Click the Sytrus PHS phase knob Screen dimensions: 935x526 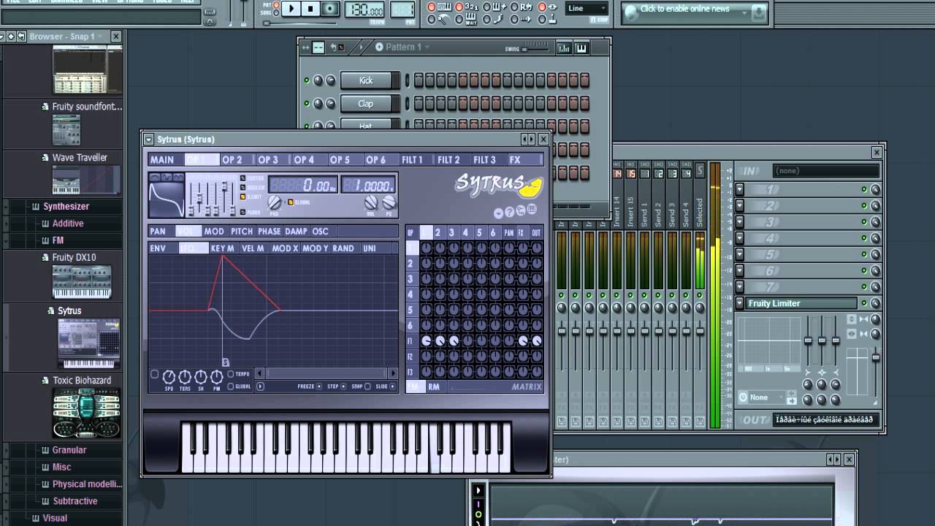point(275,202)
